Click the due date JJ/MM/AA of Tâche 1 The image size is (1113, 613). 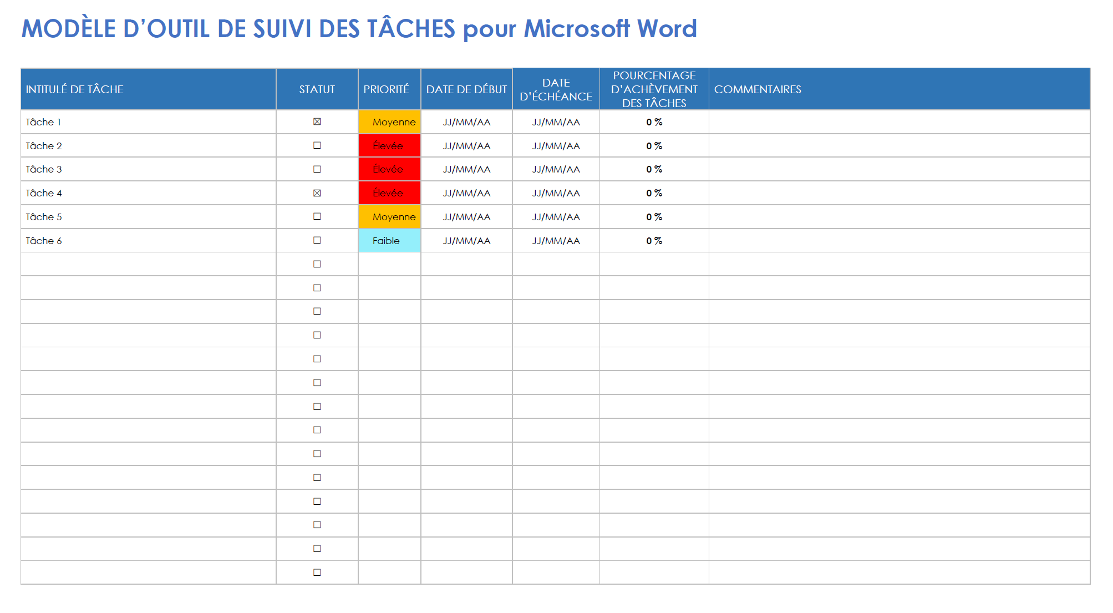click(x=556, y=122)
